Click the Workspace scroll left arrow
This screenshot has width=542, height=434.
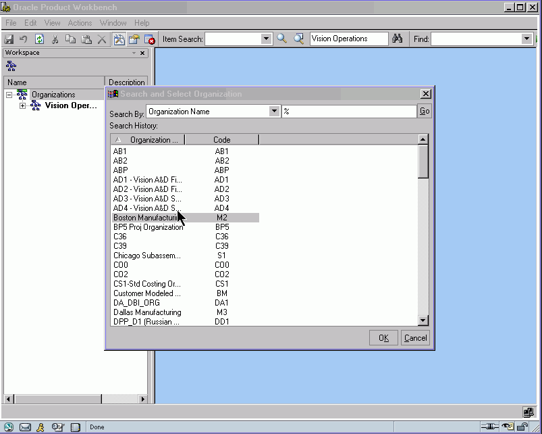[8, 399]
